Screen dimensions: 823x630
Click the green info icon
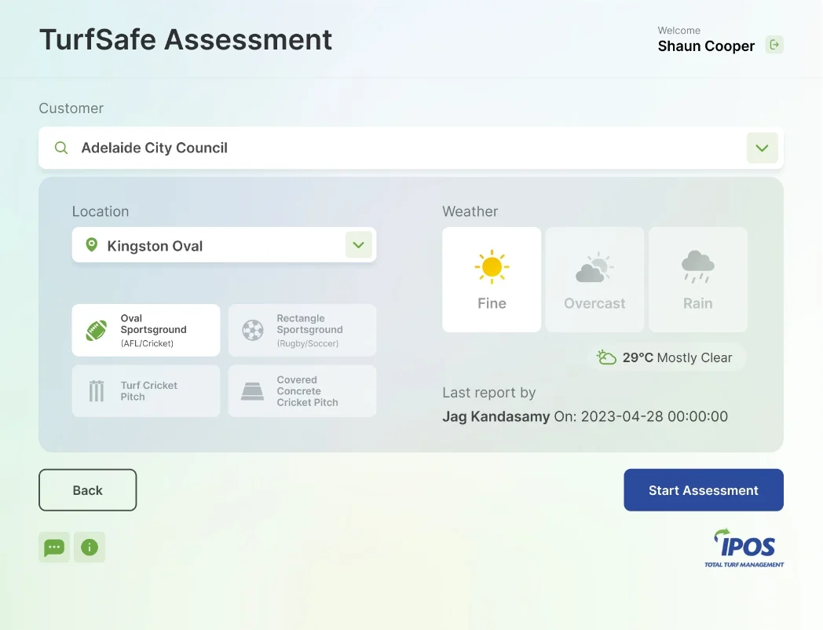(90, 547)
